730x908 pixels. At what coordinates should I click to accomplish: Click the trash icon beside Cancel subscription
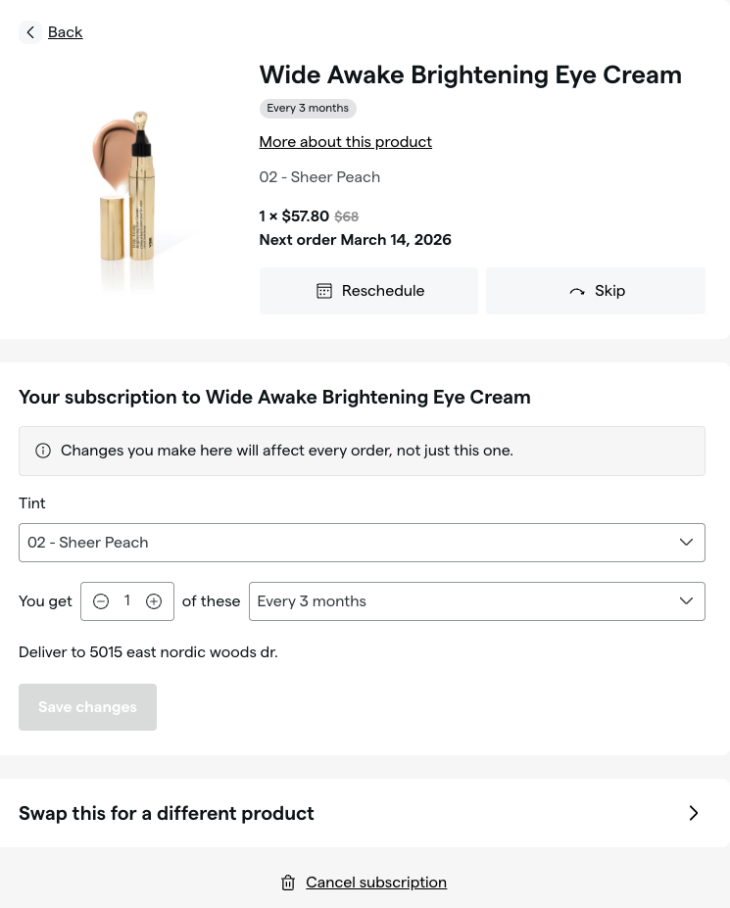[x=288, y=883]
